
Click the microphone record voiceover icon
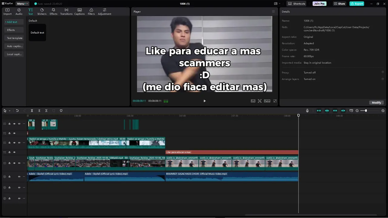pyautogui.click(x=307, y=111)
